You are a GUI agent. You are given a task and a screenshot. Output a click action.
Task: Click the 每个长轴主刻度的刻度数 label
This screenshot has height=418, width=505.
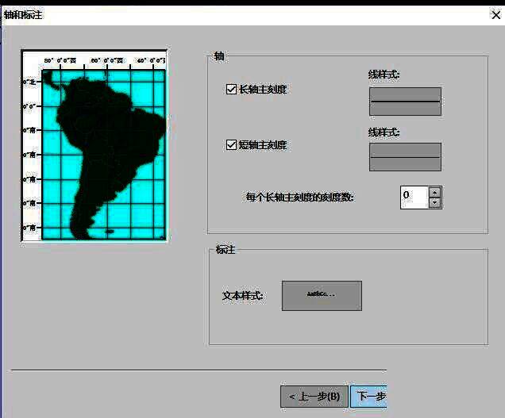[299, 197]
